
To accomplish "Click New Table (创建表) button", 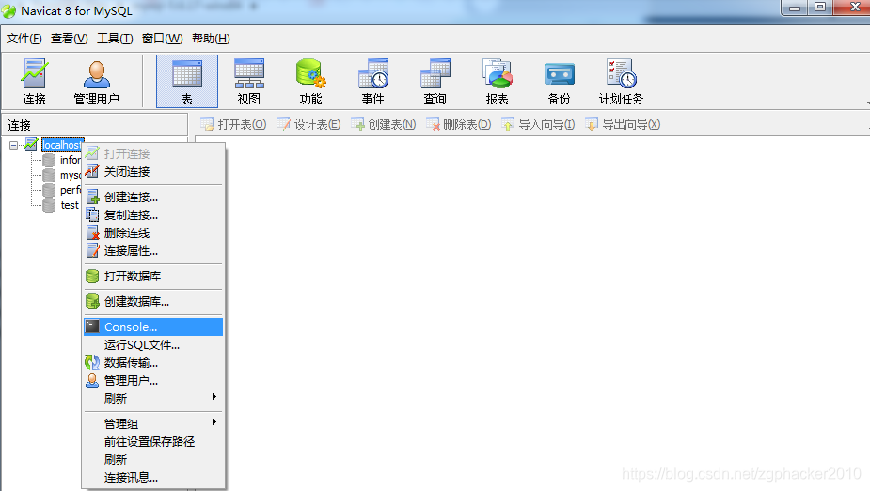I will click(384, 124).
